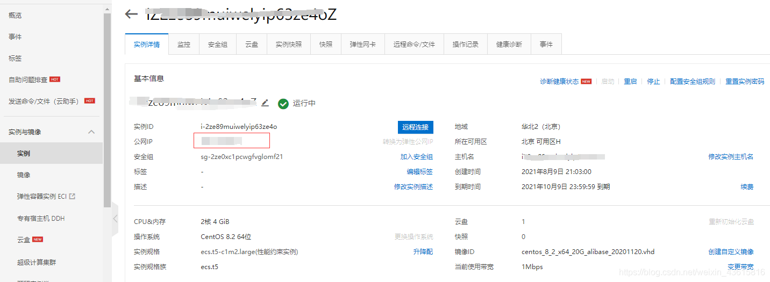Click 加入安全组 link
This screenshot has height=282, width=770.
(x=417, y=157)
